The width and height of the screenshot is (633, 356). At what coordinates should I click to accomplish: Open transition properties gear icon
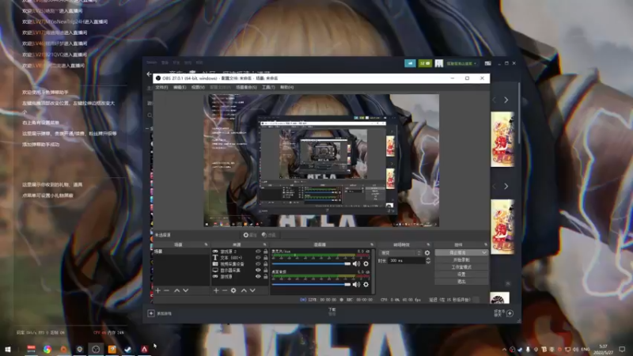click(427, 253)
